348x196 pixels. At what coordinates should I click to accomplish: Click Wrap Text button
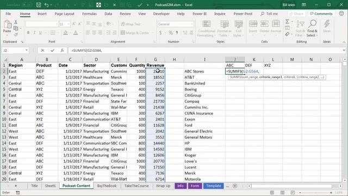[130, 24]
